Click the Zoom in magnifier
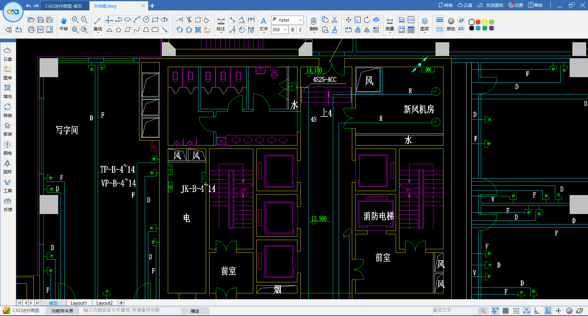 [x=75, y=20]
